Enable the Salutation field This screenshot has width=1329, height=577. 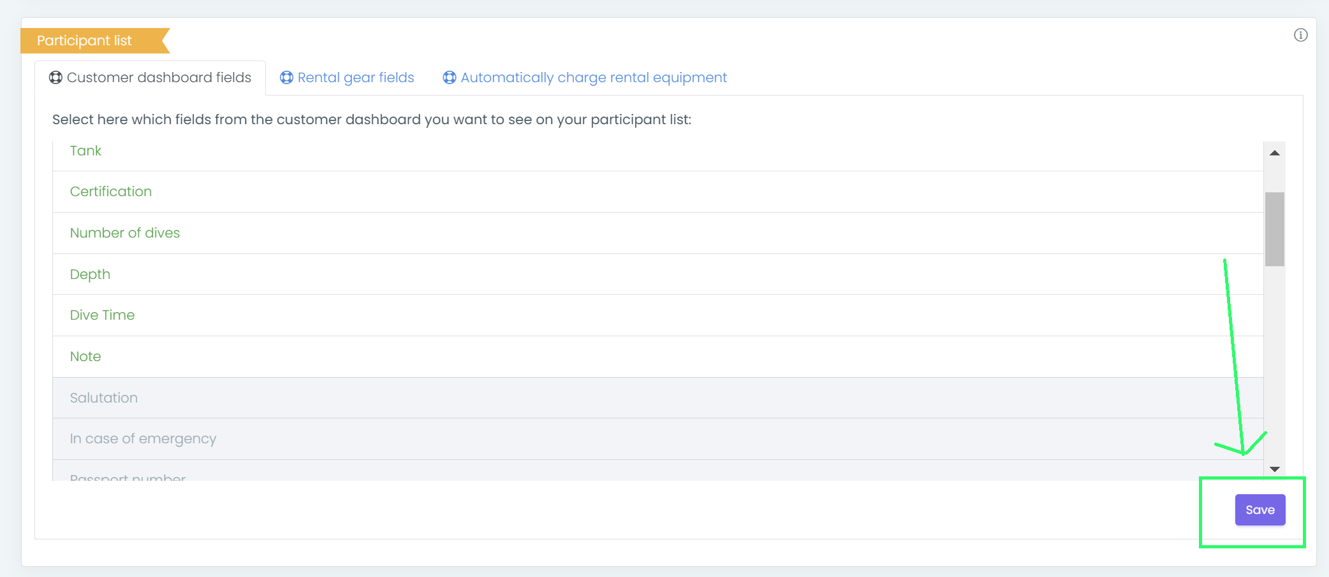pos(104,398)
